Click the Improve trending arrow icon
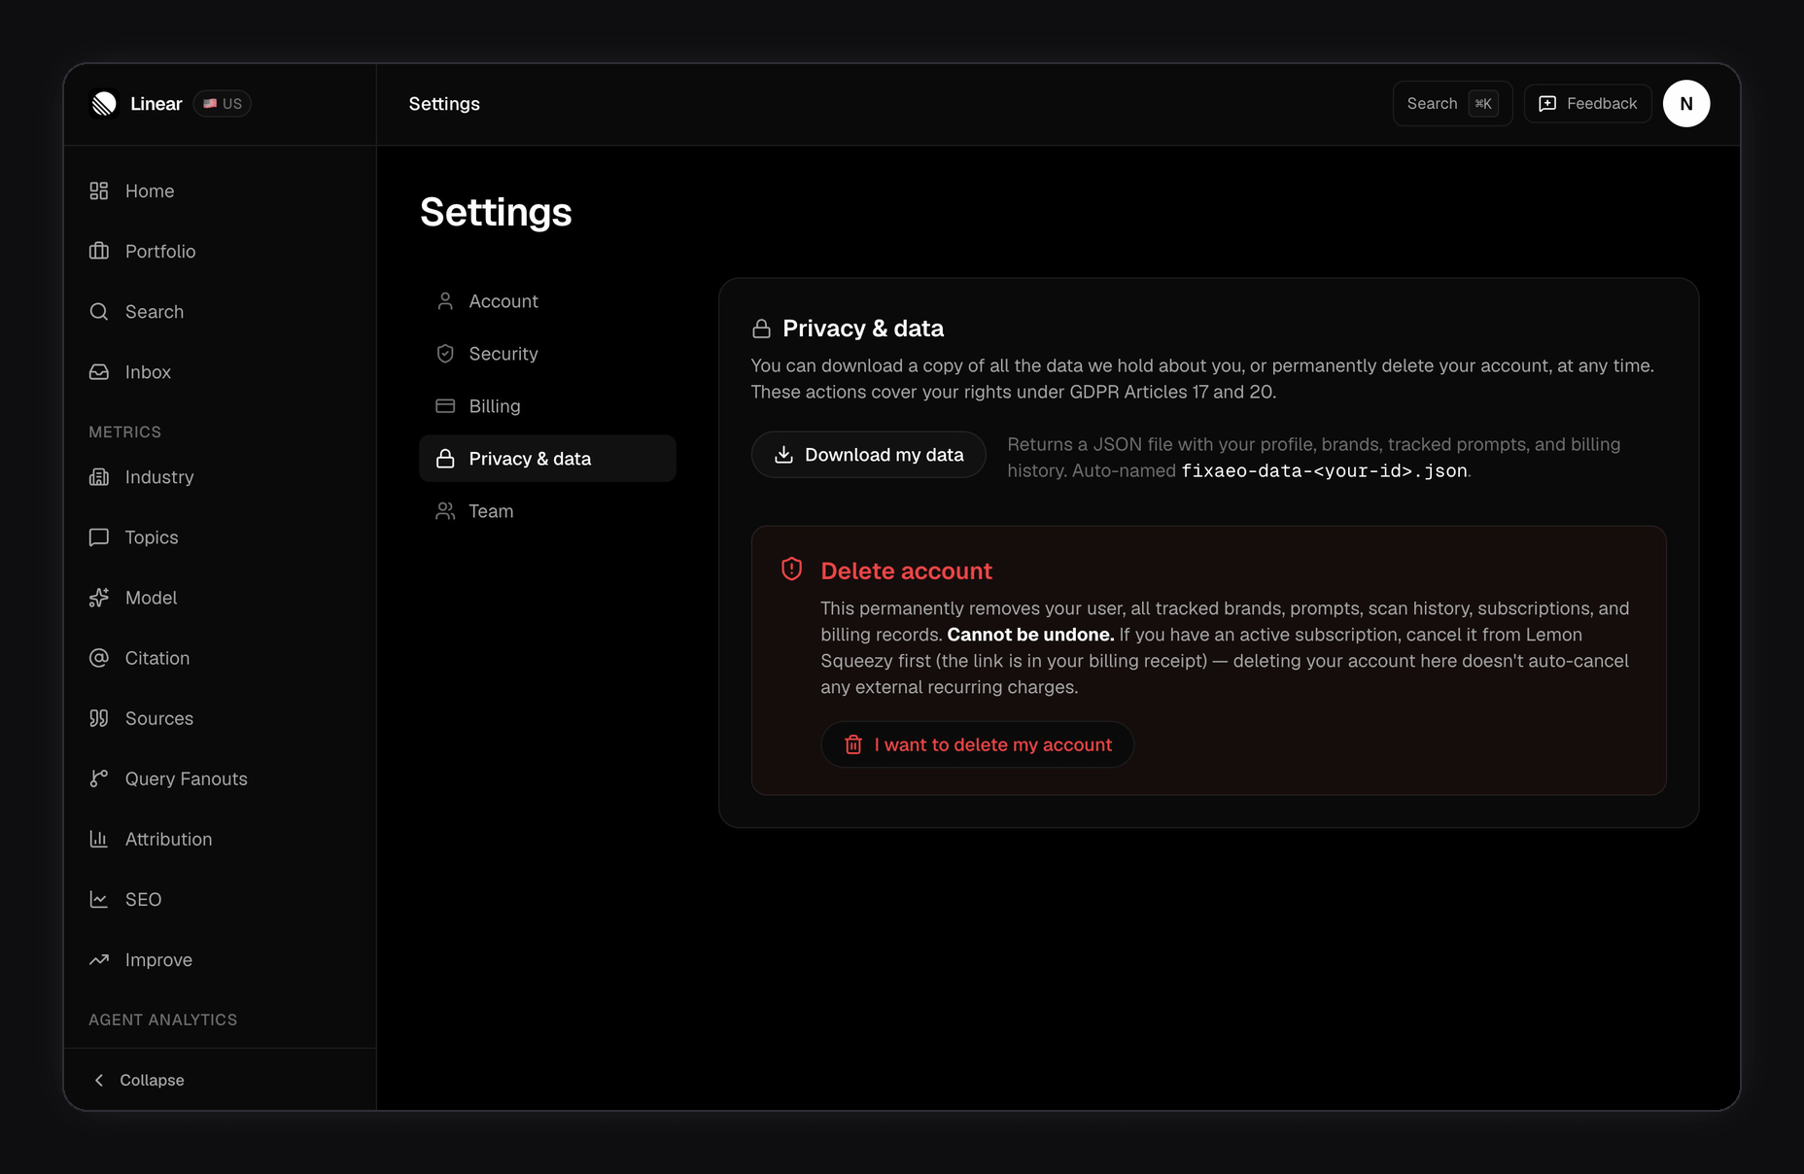The width and height of the screenshot is (1804, 1174). click(99, 958)
